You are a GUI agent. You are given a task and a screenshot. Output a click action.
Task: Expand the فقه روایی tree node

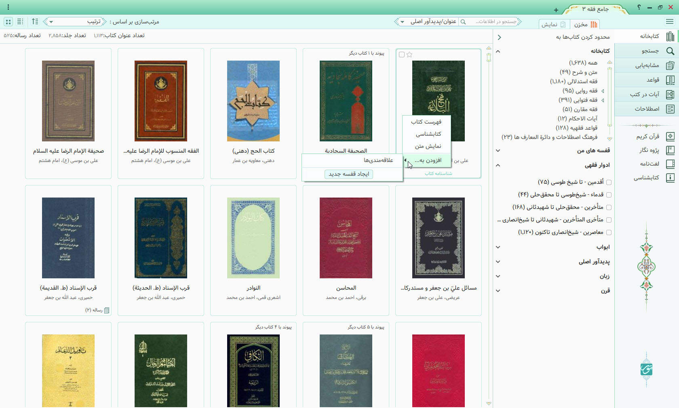coord(603,91)
